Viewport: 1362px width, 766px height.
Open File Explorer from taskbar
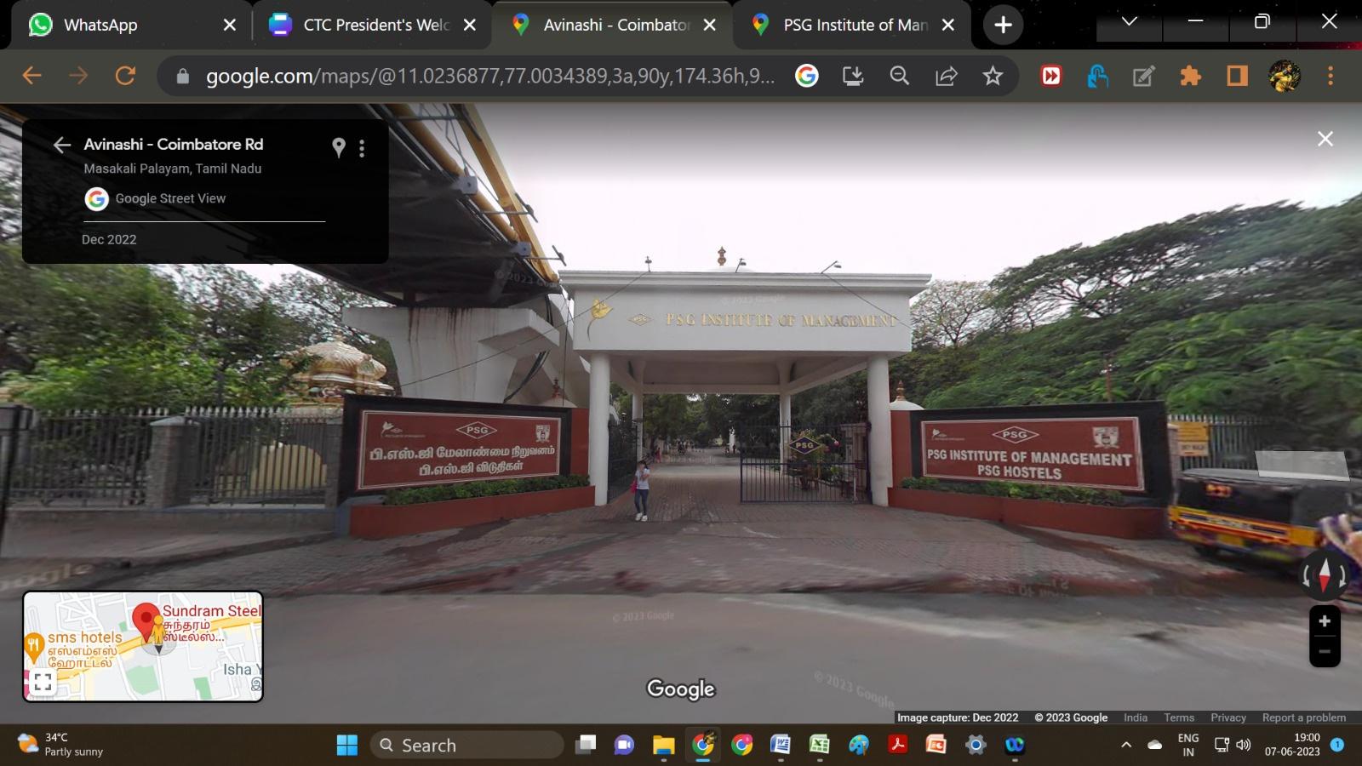664,746
